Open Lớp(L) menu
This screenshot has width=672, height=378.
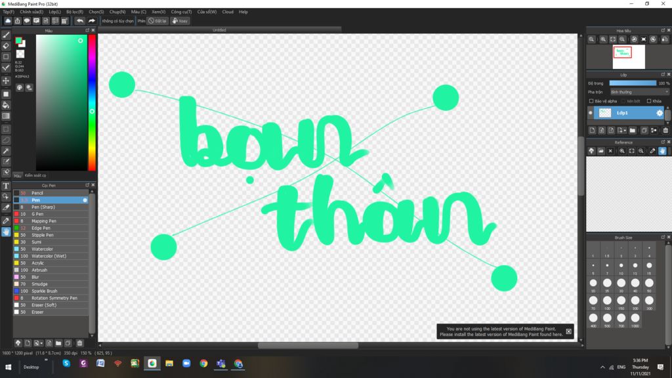click(54, 12)
